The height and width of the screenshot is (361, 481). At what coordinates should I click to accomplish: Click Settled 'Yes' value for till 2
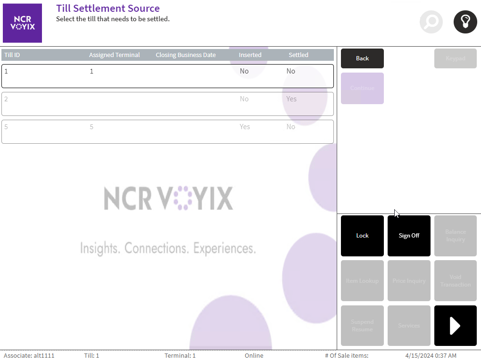291,99
